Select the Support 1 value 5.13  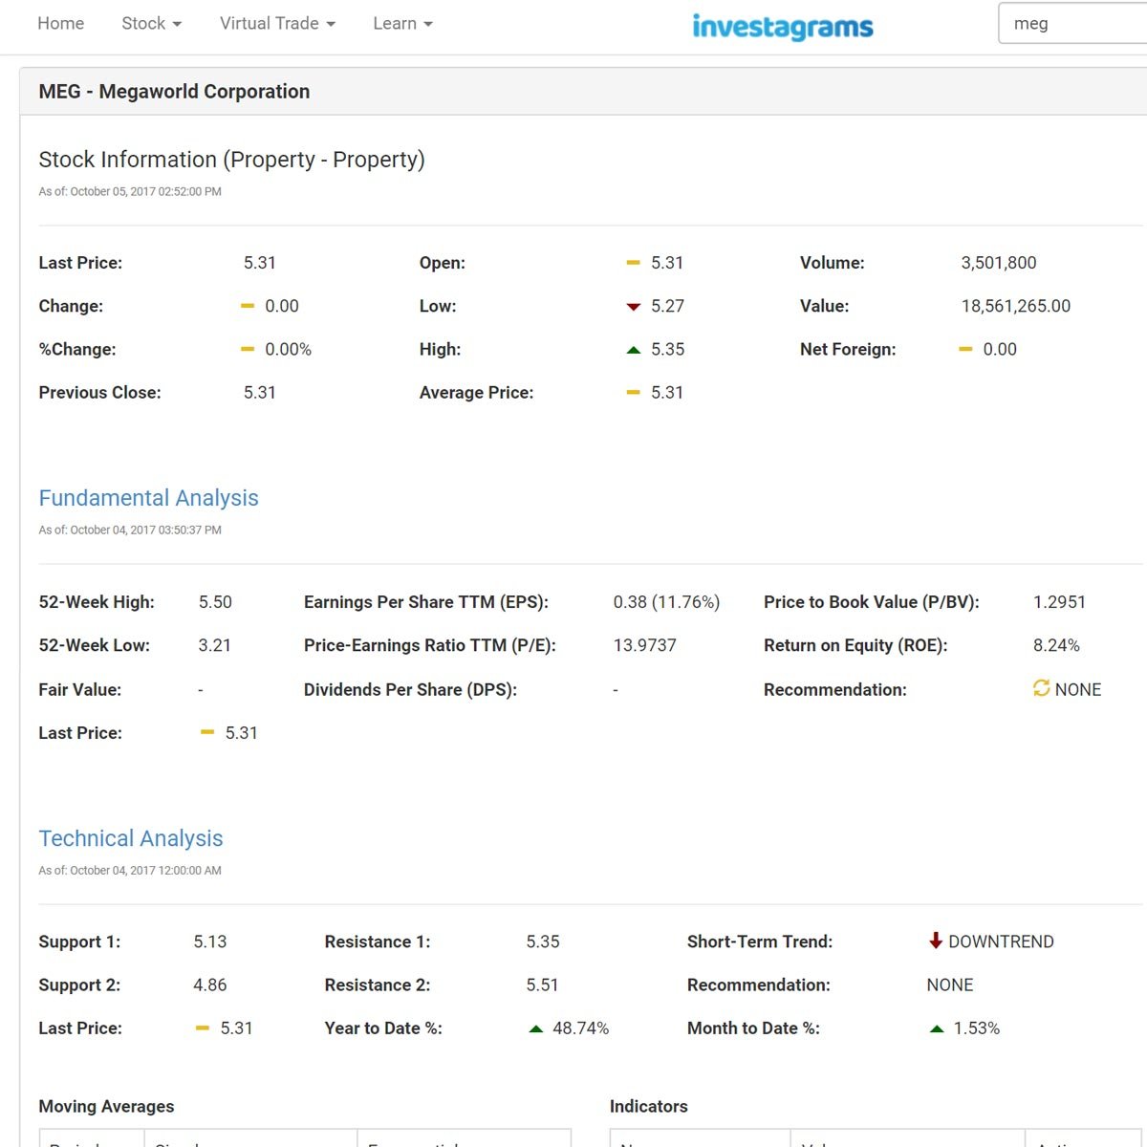[x=210, y=941]
